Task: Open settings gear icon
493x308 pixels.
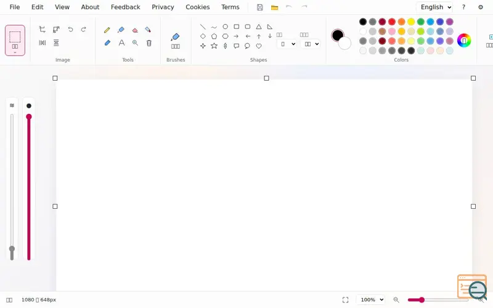Action: (481, 7)
